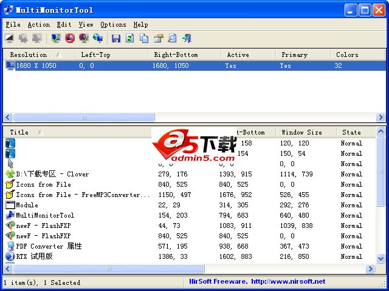This screenshot has height=291, width=389.
Task: Select 'Icons from File - FreeMP3Converter...' row
Action: [x=190, y=195]
